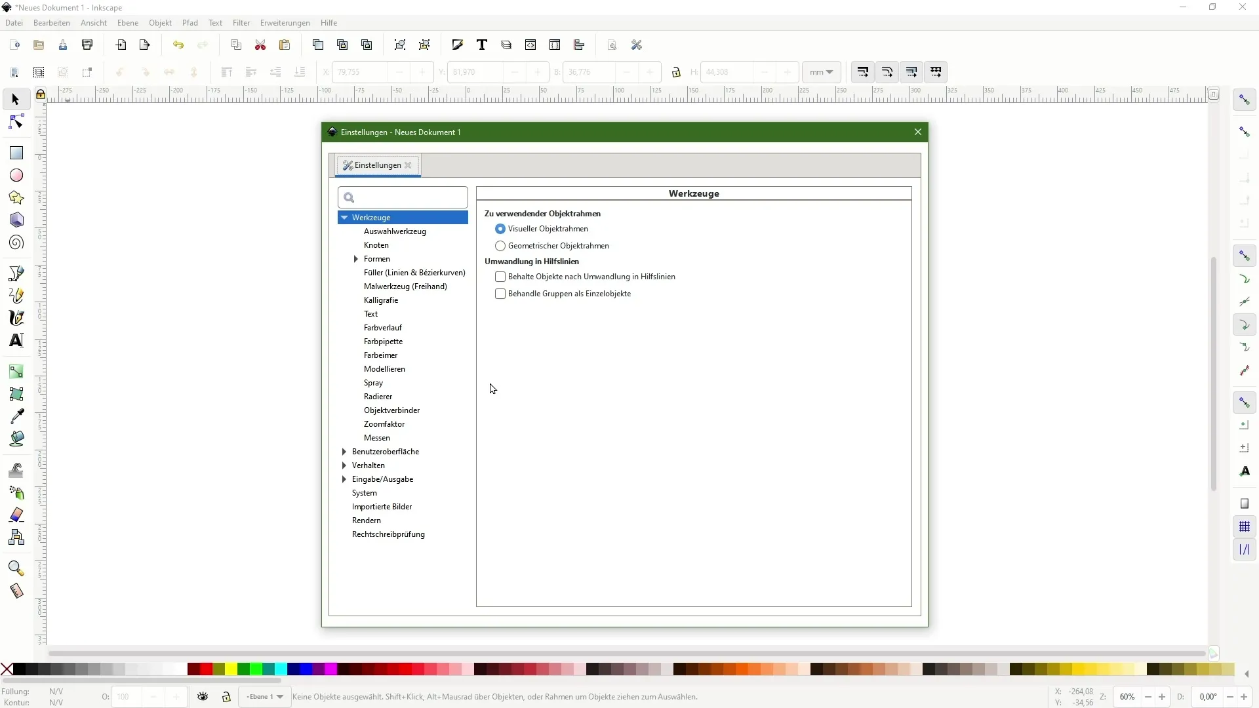Open the text and font dialog icon
Viewport: 1259px width, 708px height.
coord(482,45)
